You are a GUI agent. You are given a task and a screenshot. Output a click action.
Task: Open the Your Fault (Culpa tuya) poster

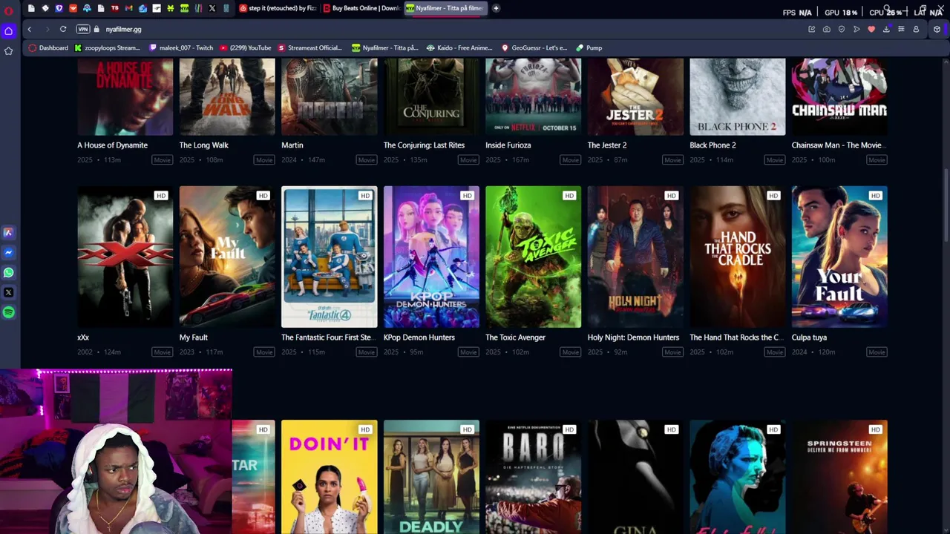[x=839, y=257]
